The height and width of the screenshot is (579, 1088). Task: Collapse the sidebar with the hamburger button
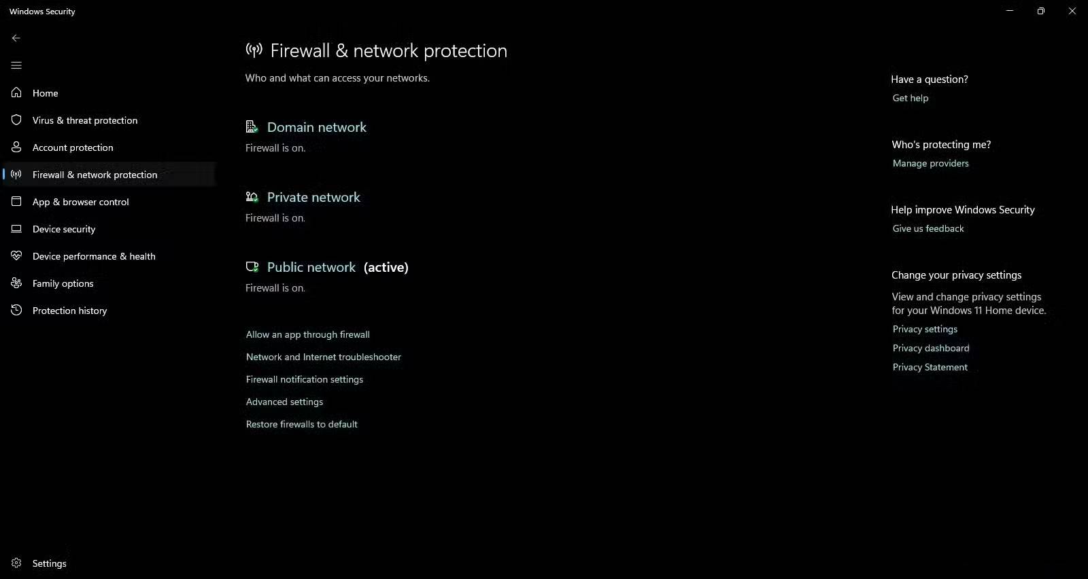click(x=16, y=65)
